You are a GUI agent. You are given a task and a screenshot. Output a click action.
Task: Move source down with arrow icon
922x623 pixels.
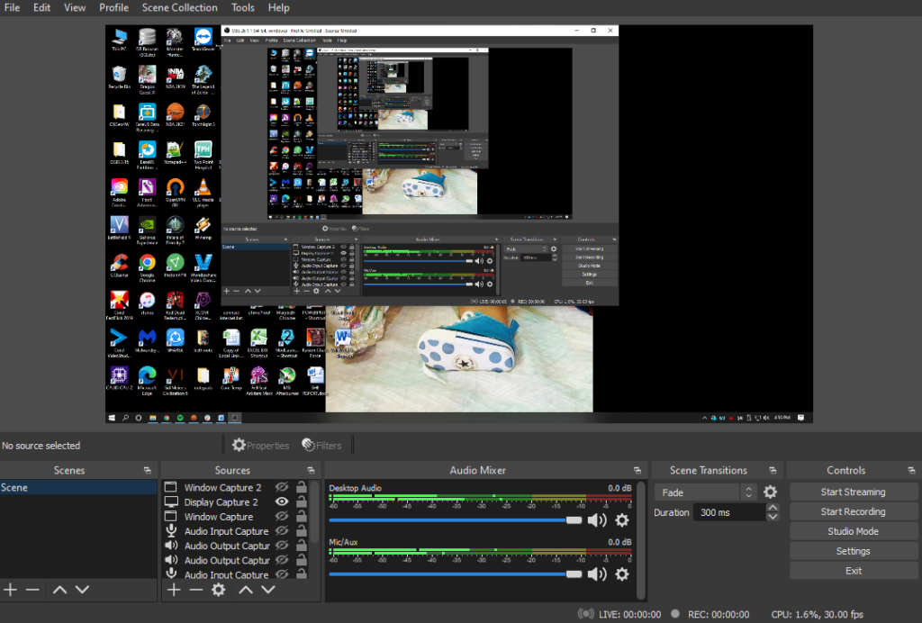tap(267, 590)
